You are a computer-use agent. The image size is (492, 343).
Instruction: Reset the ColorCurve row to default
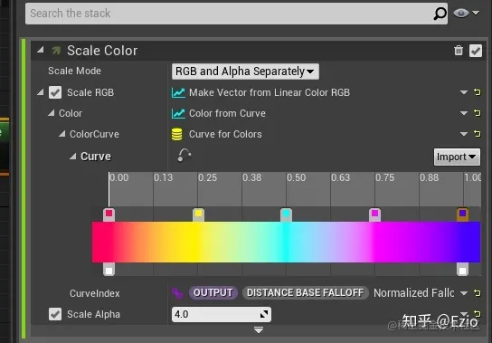(478, 134)
